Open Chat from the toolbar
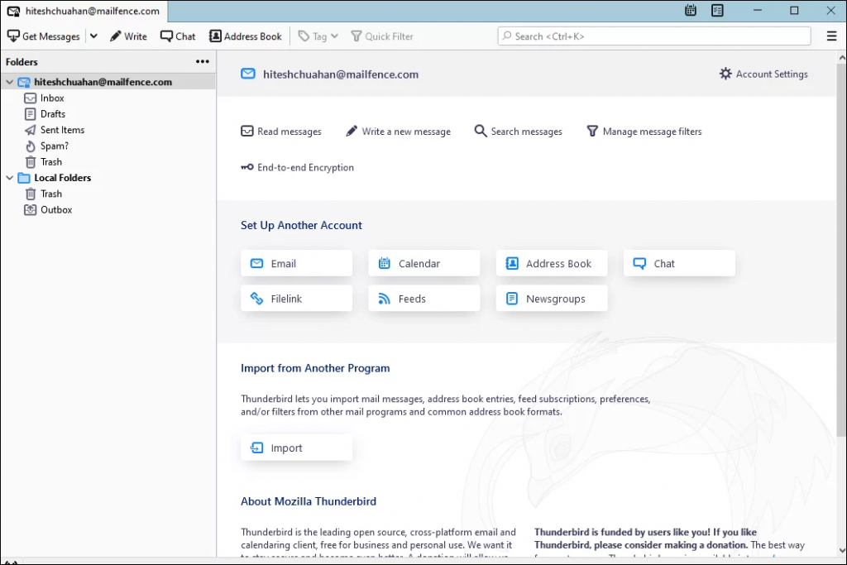The width and height of the screenshot is (847, 565). click(178, 36)
